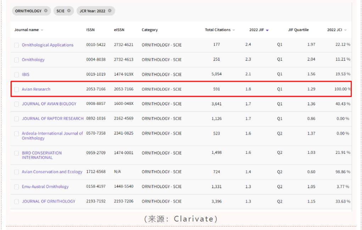Screen dimensions: 362x230
Task: Open the Ornithology journal link
Action: click(33, 60)
